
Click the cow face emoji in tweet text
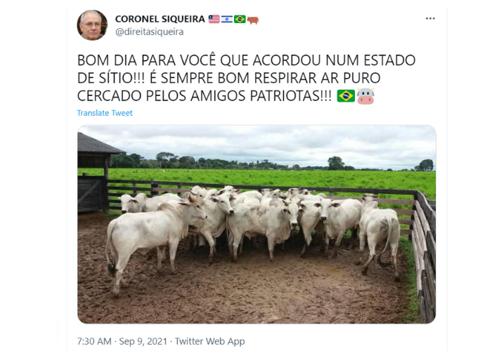[x=365, y=96]
